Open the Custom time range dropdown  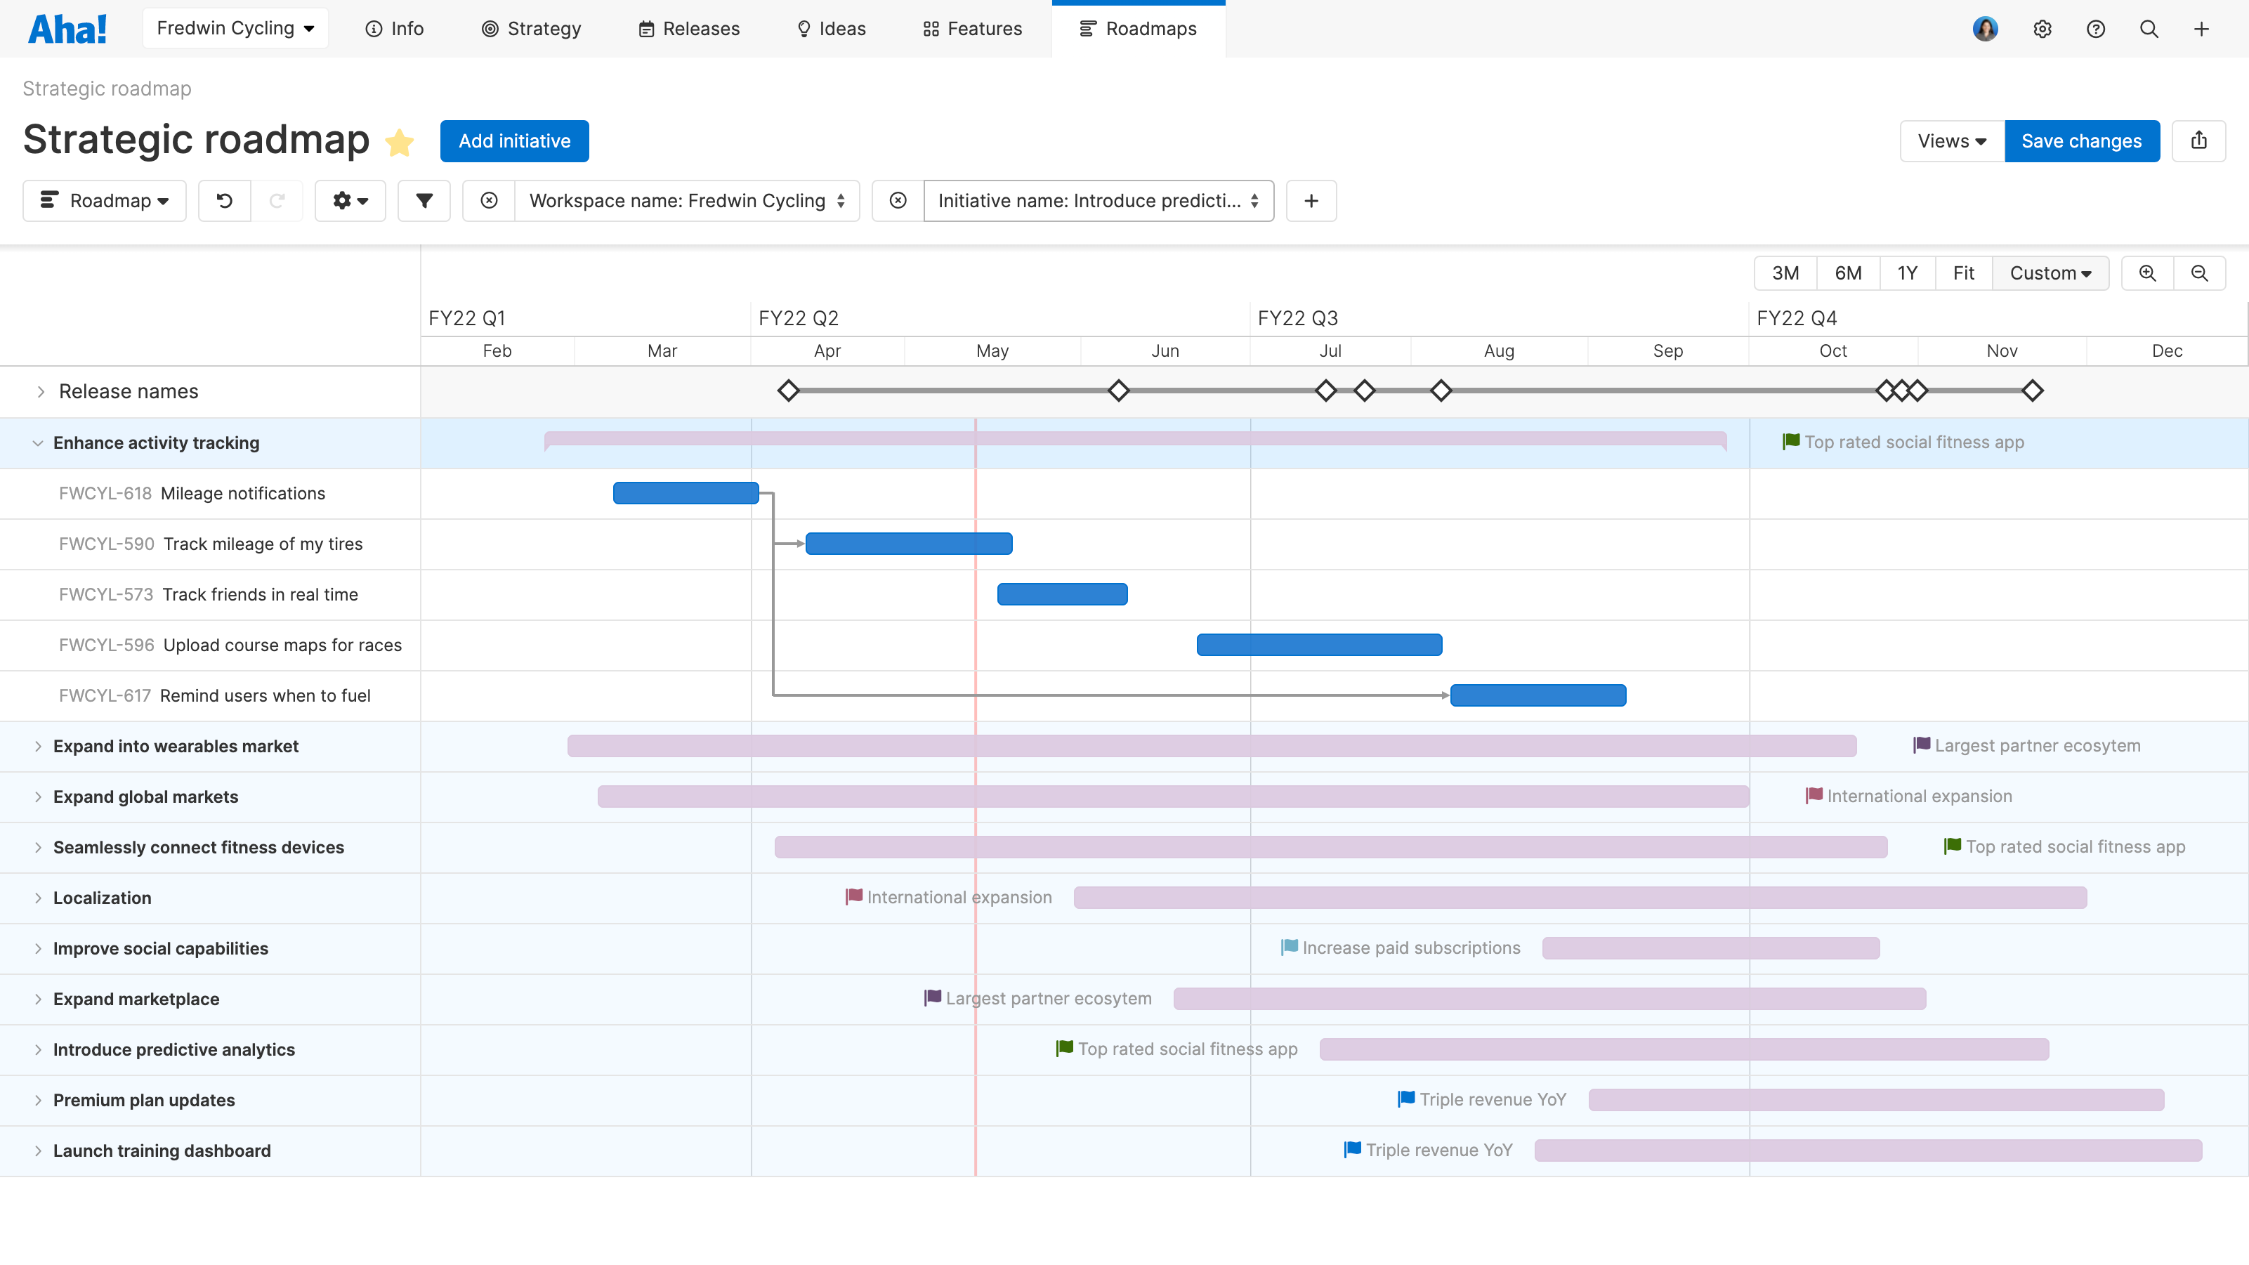(x=2049, y=273)
